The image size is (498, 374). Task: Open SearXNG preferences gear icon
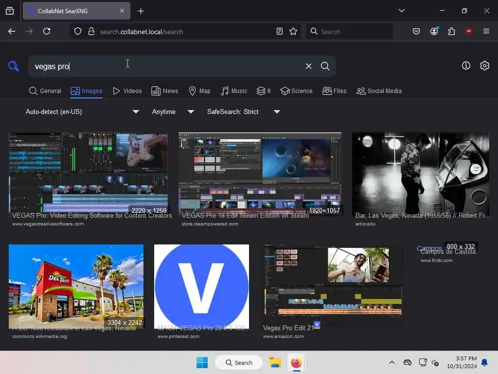[x=484, y=66]
